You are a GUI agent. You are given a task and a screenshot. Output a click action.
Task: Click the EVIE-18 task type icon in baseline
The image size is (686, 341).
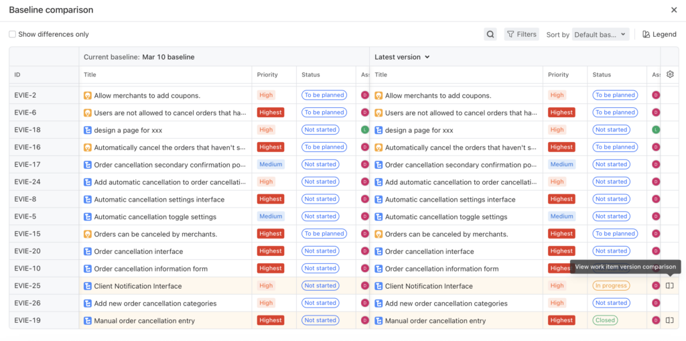[87, 130]
